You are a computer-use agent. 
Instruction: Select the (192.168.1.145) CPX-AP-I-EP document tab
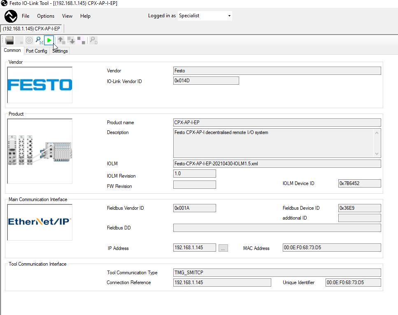31,29
